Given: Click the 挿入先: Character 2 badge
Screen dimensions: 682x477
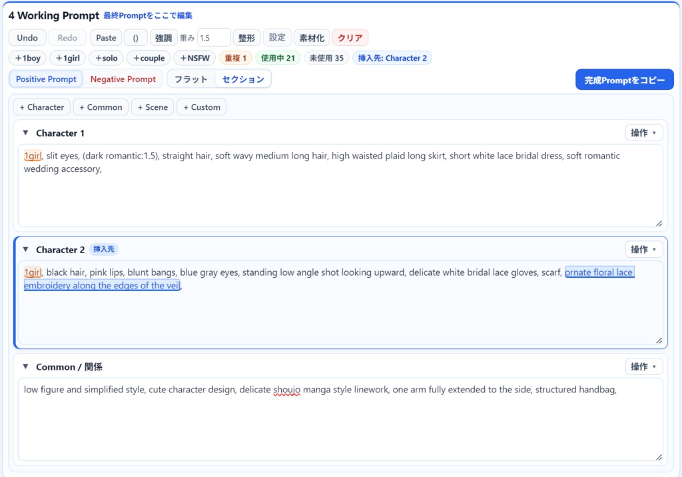Looking at the screenshot, I should (x=392, y=58).
